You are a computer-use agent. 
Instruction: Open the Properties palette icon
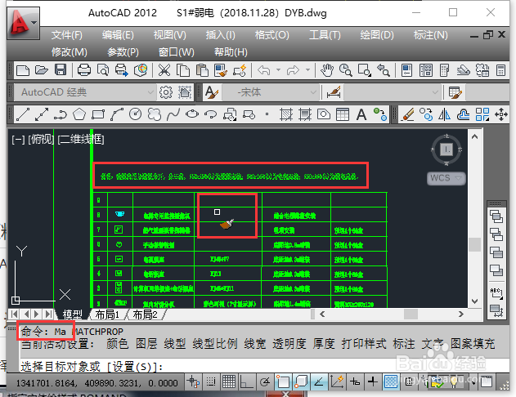click(x=406, y=70)
